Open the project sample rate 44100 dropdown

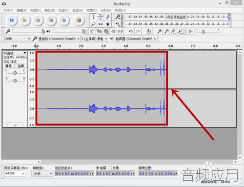coord(15,174)
